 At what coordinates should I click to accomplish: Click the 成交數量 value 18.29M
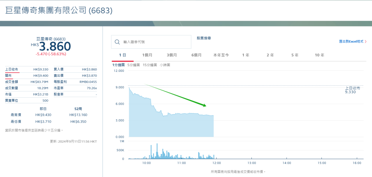pyautogui.click(x=43, y=88)
